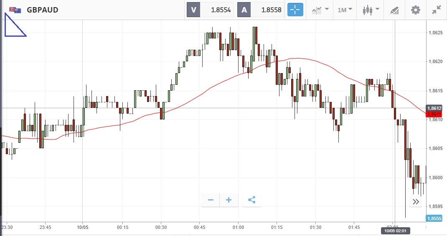Toggle the crosshair cursor tool
Image resolution: width=447 pixels, height=236 pixels.
[295, 10]
